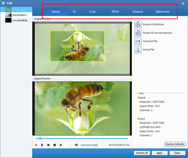This screenshot has height=158, width=188.
Task: Apply vertical flip via its icon
Action: pos(138,50)
